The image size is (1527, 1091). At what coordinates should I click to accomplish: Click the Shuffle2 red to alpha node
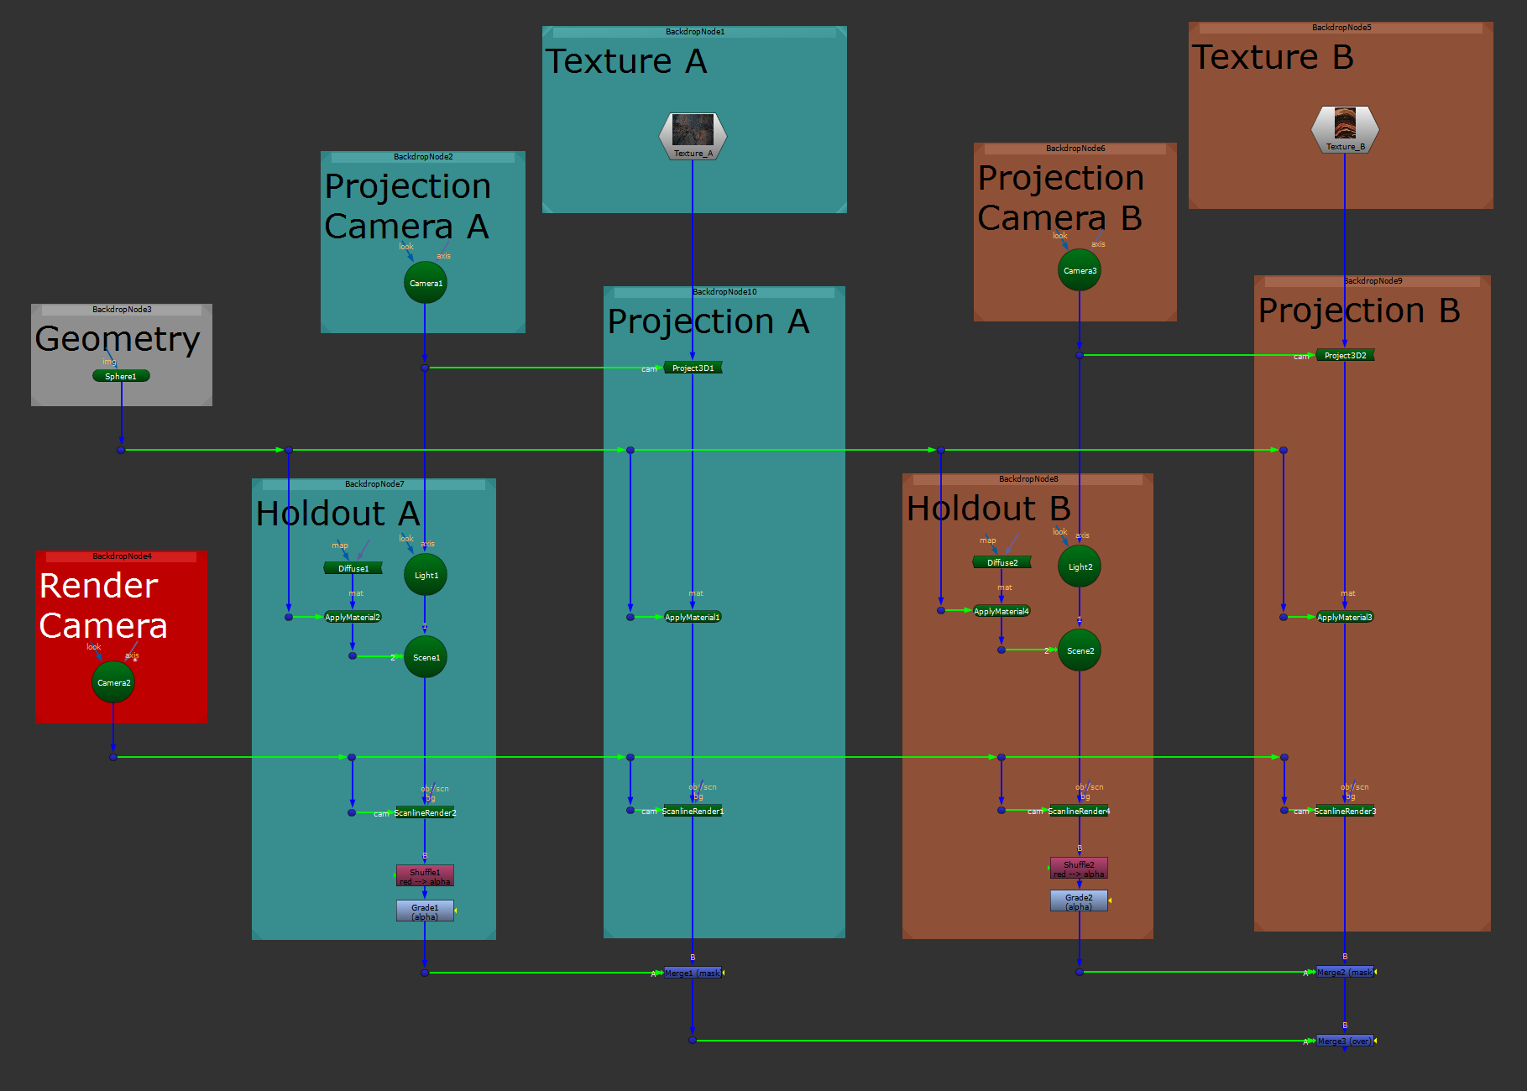pyautogui.click(x=1079, y=869)
